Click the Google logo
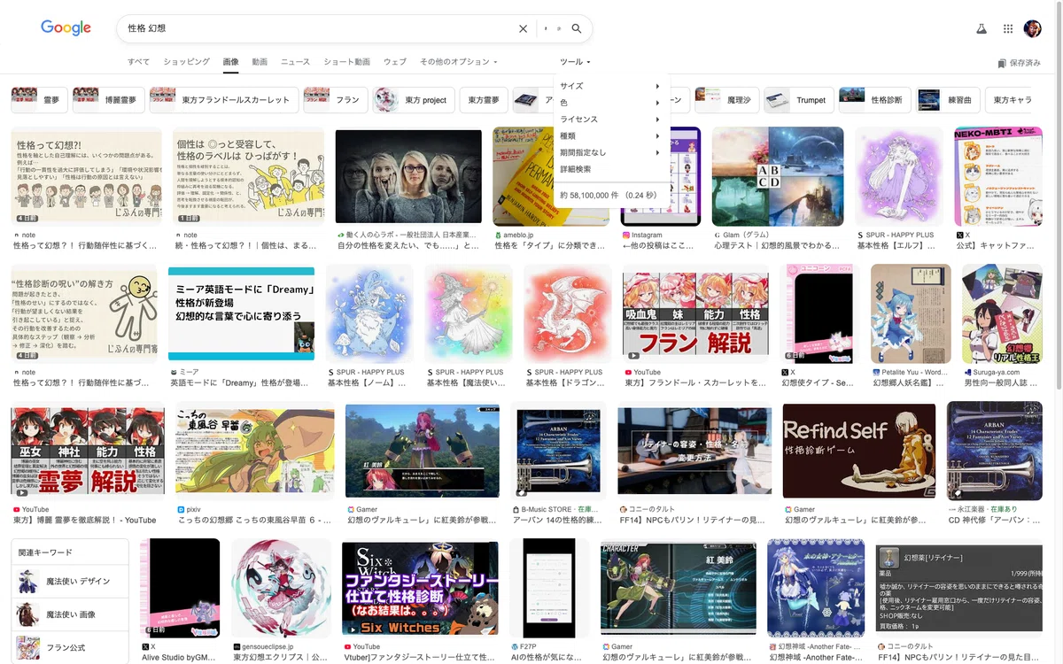1063x664 pixels. [x=66, y=28]
